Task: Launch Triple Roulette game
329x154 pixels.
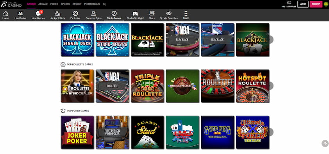Action: coord(147,86)
